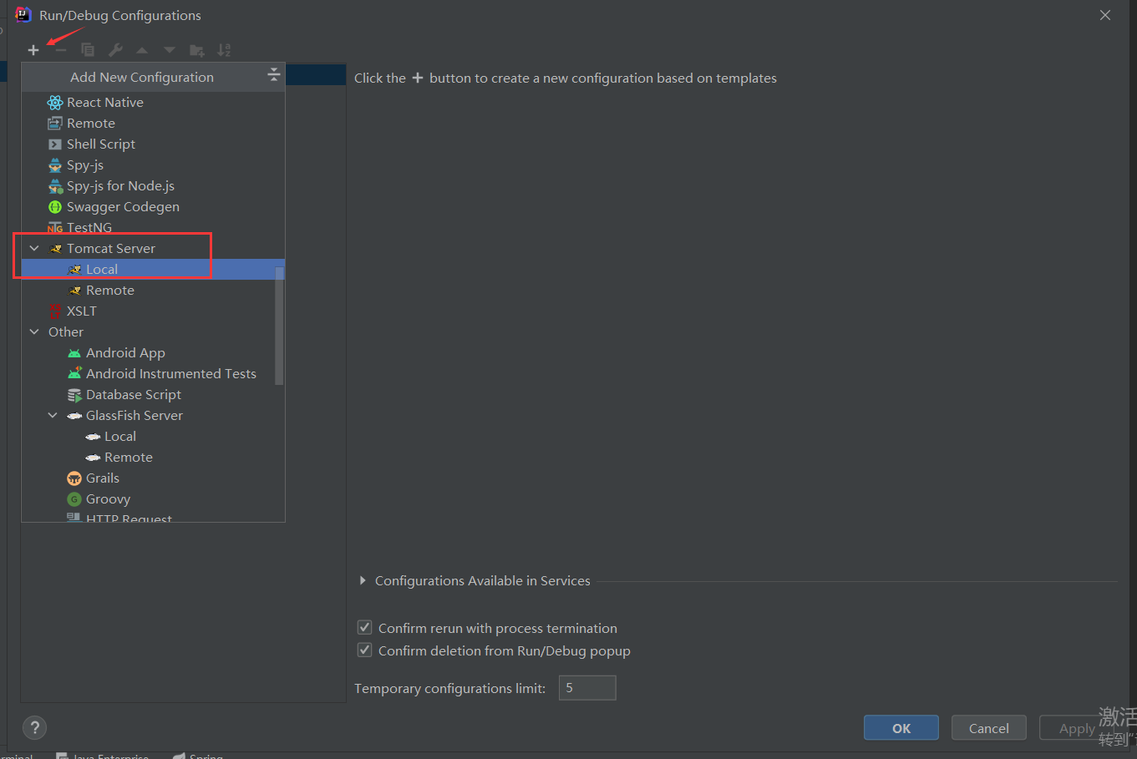This screenshot has width=1137, height=759.
Task: Click the Cancel button
Action: pyautogui.click(x=989, y=727)
